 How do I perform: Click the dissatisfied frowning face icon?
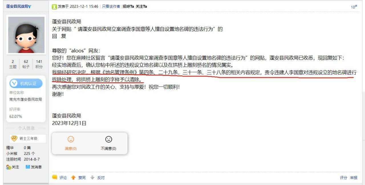109,139
